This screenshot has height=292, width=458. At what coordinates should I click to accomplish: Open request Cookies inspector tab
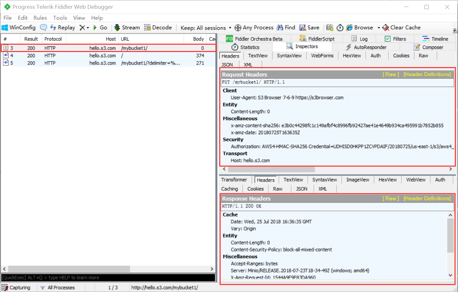401,56
